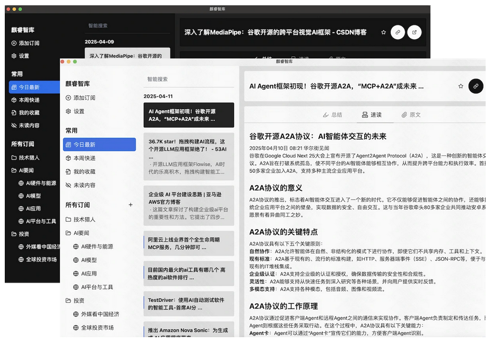Select 今日最新 in the dark window sidebar
492x343 pixels.
tap(34, 87)
